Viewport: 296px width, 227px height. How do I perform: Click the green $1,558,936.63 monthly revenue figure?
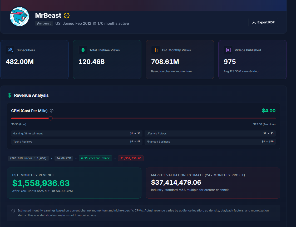[41, 183]
